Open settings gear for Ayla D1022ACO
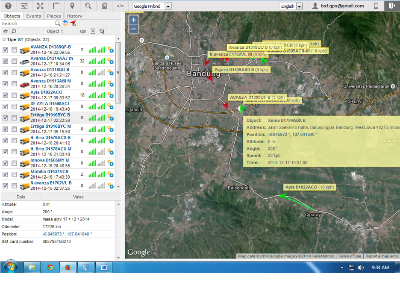Screen dimensions: 400x300 [x=110, y=95]
